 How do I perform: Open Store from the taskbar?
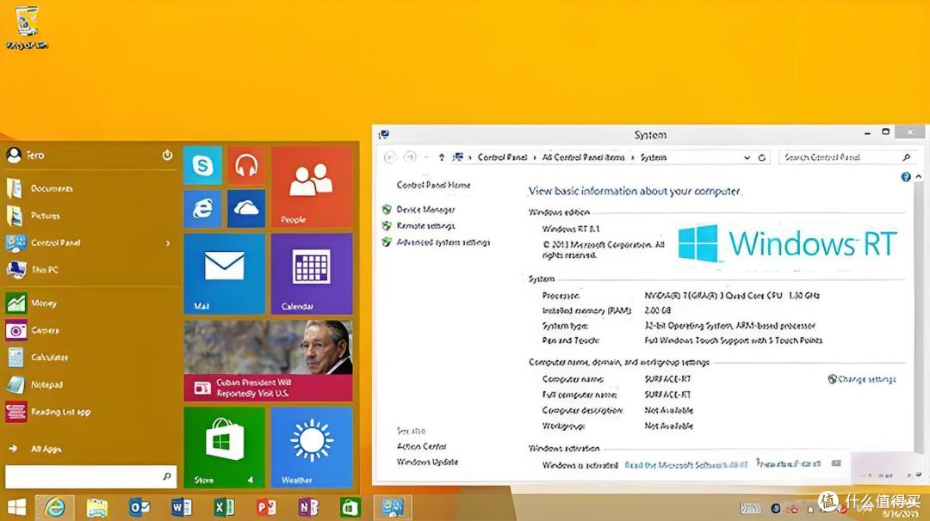pos(350,507)
